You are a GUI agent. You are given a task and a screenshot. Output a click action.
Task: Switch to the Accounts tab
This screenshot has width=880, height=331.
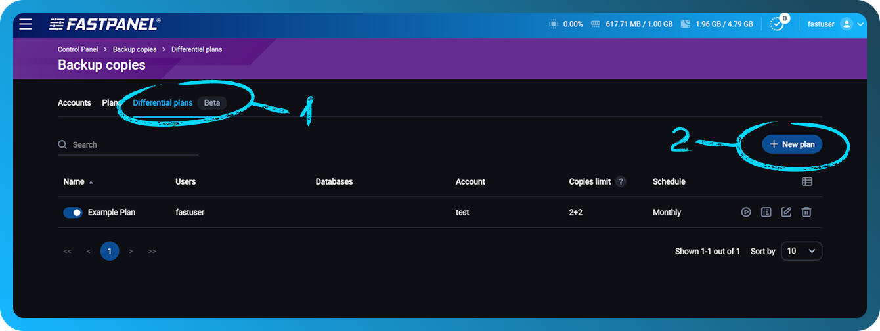pyautogui.click(x=74, y=103)
